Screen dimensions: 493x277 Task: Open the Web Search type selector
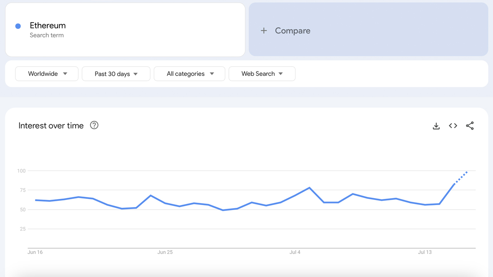point(262,73)
